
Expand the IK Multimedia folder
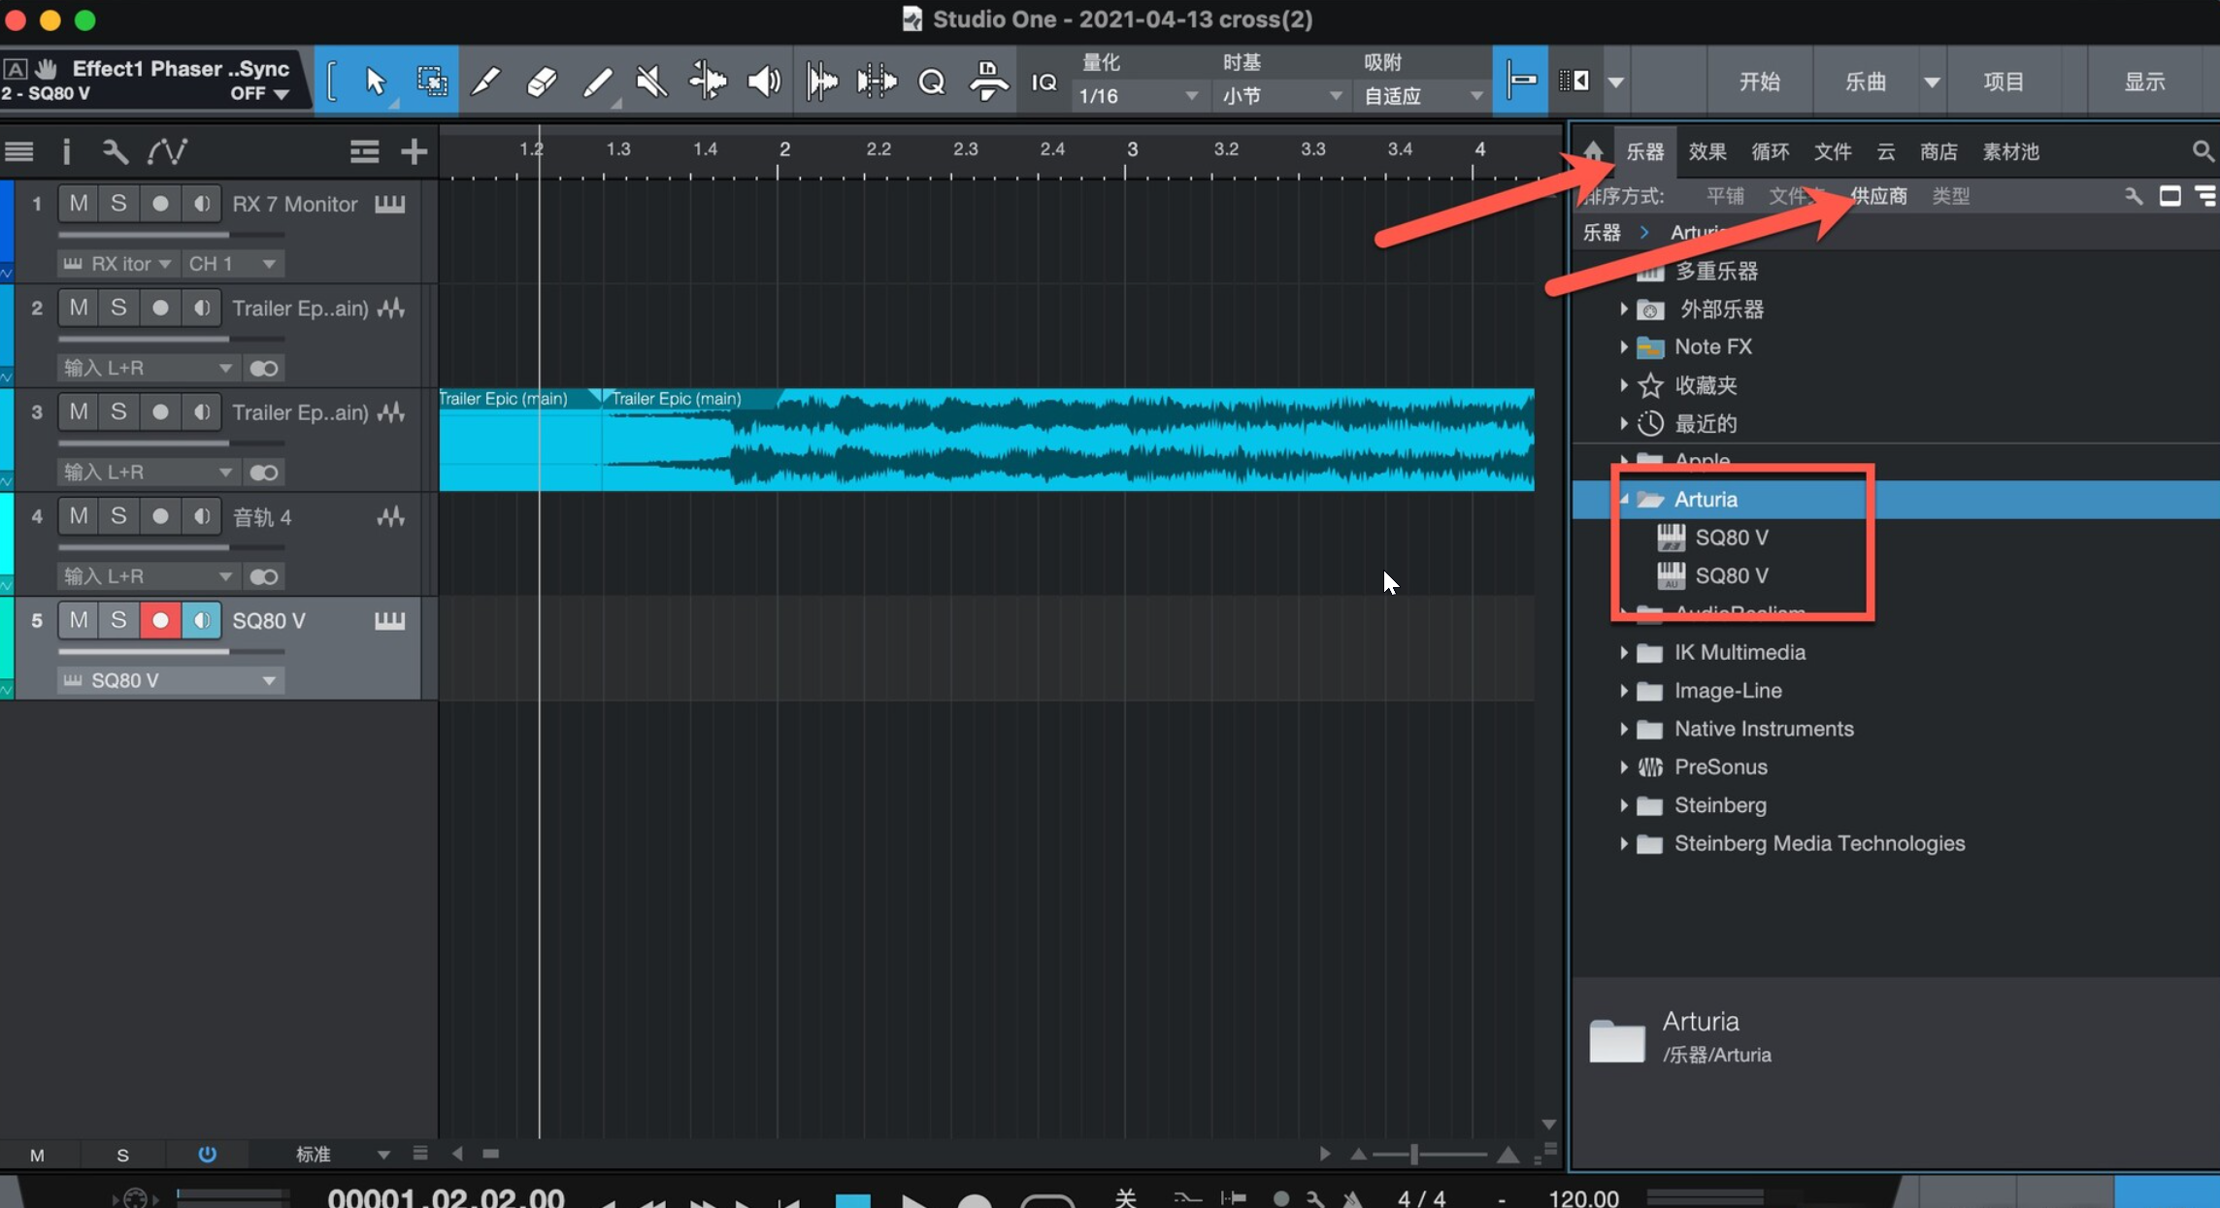(1623, 653)
